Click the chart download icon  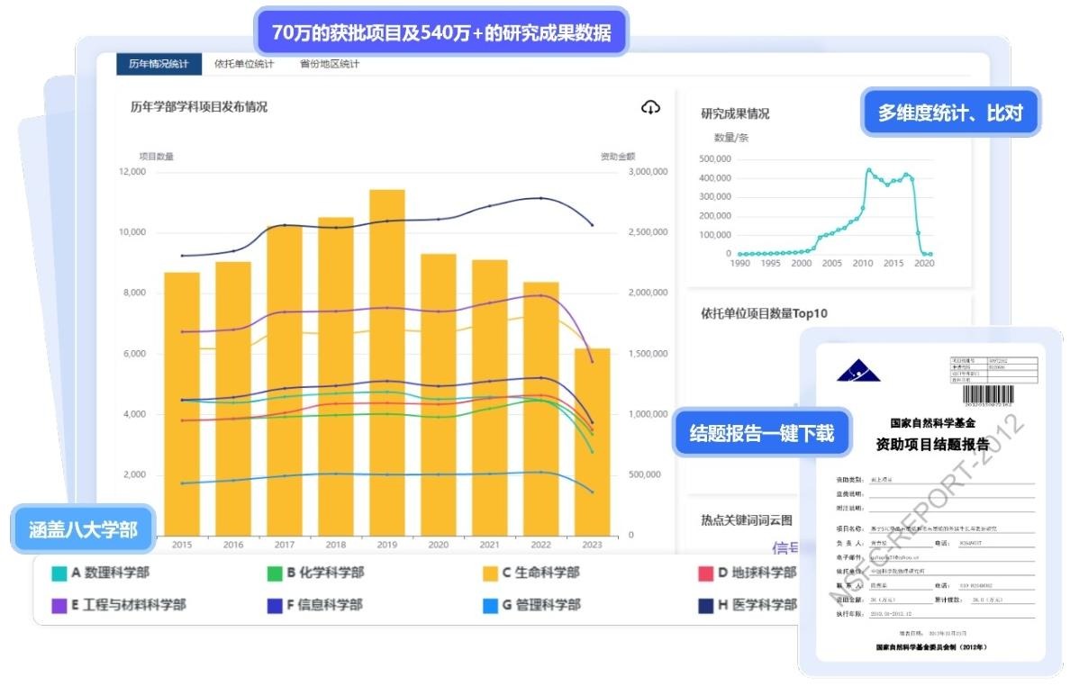tap(651, 106)
